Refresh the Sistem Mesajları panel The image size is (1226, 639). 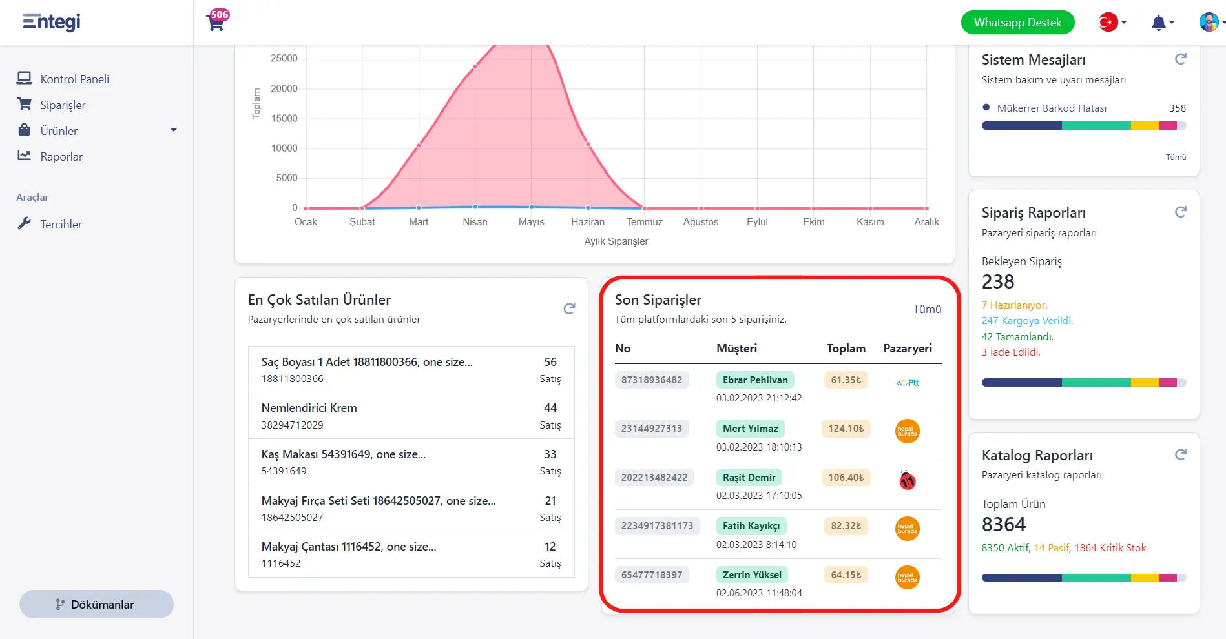[x=1180, y=59]
